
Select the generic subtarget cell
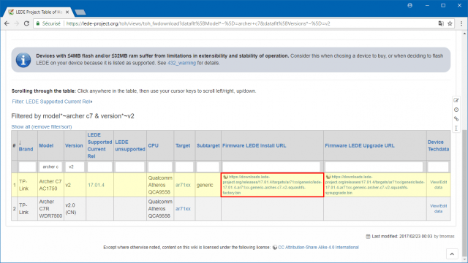pos(208,185)
